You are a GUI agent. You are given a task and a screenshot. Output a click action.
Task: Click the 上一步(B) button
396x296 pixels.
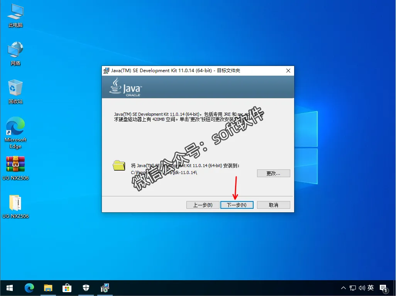203,205
